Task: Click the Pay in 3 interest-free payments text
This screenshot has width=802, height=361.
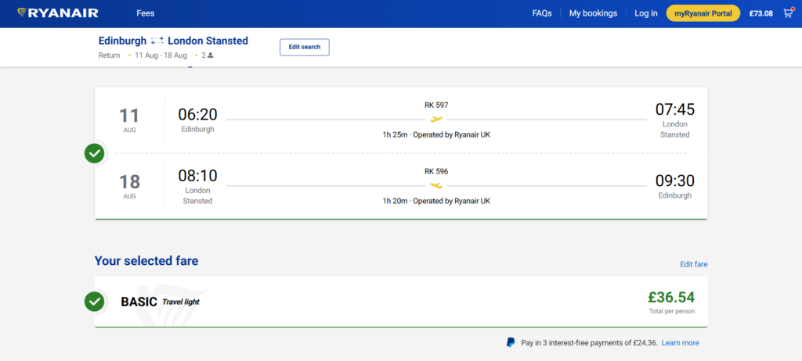Action: [x=589, y=342]
